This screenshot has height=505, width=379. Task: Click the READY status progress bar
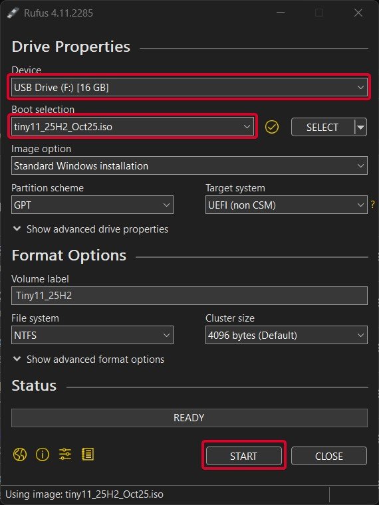(189, 418)
